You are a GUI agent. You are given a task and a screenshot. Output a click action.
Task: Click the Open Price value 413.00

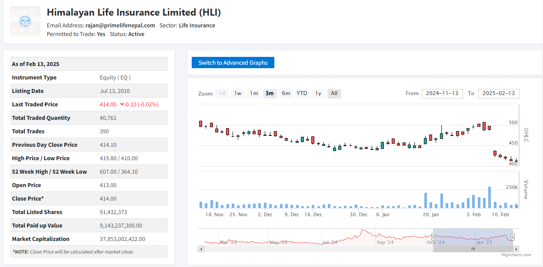tap(108, 185)
